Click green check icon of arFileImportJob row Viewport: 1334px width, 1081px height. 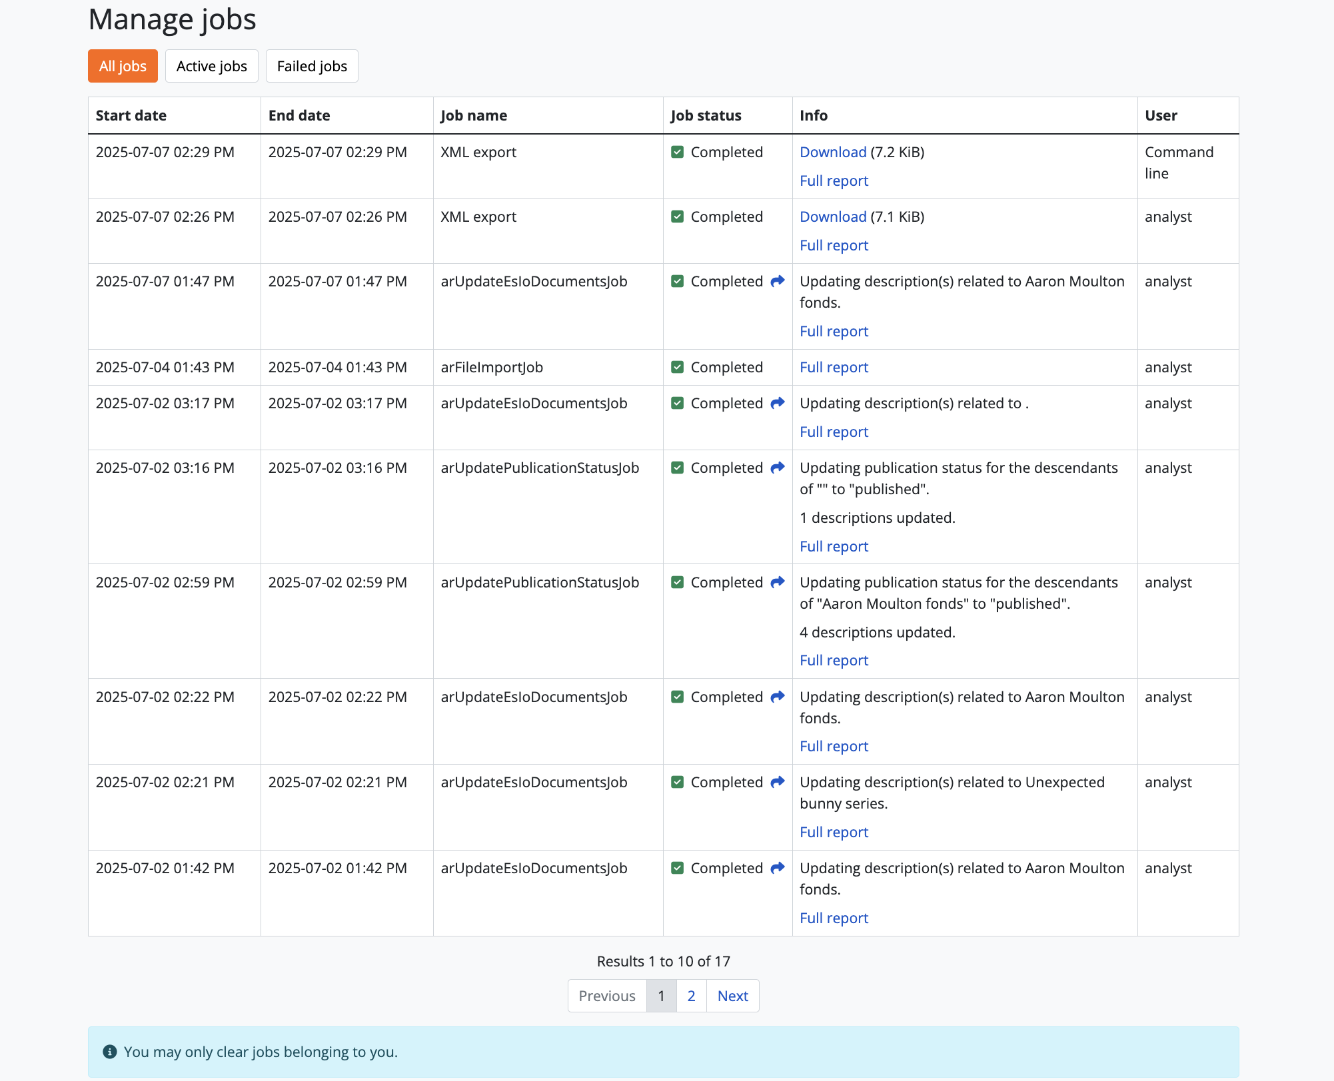pyautogui.click(x=677, y=367)
